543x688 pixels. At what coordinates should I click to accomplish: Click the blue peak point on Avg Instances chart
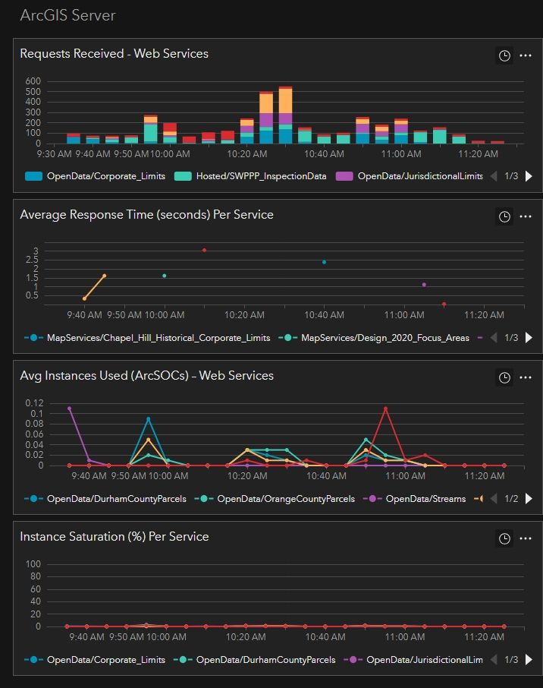click(149, 419)
